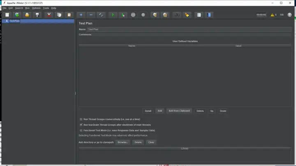Click the Name column header
Viewport: 296px width, 166px height.
pos(132,46)
